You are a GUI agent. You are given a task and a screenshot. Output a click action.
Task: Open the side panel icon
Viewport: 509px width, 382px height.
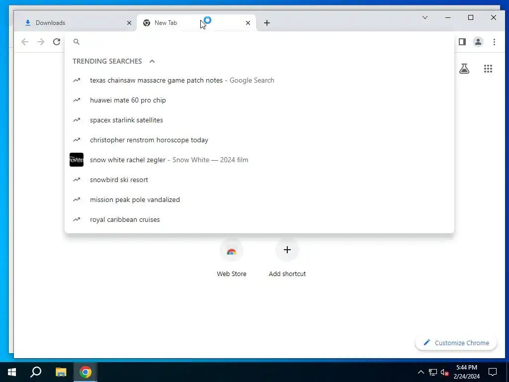click(462, 42)
